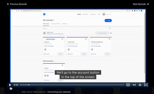This screenshot has width=154, height=94.
Task: View booking page for 60 Minute Meeting
Action: tap(96, 46)
